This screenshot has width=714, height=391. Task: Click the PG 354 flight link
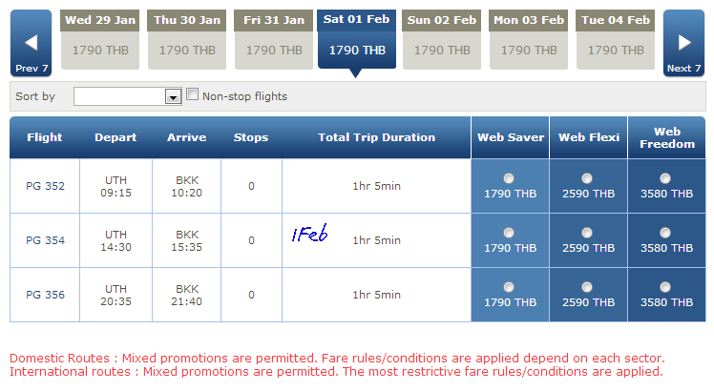point(45,240)
